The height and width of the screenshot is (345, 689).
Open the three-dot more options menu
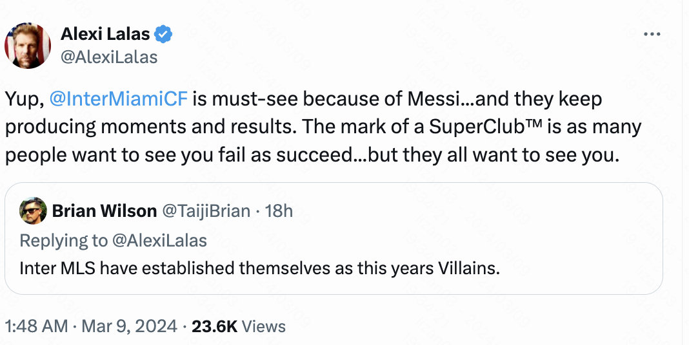(653, 34)
